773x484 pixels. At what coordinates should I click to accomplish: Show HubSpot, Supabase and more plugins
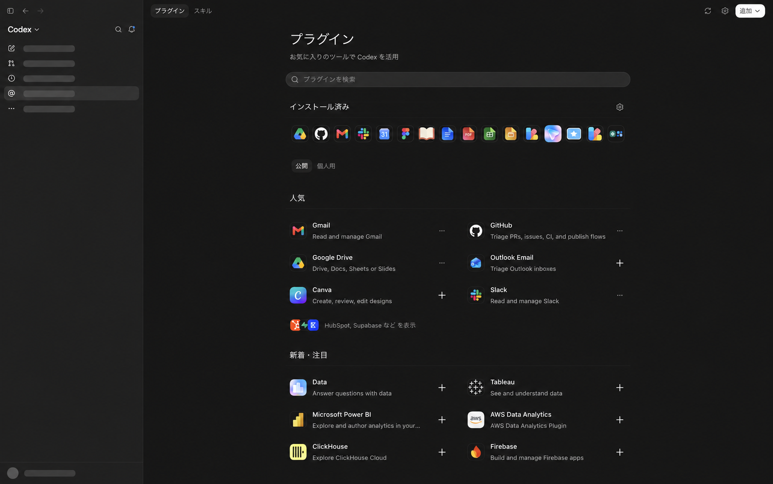pyautogui.click(x=353, y=325)
